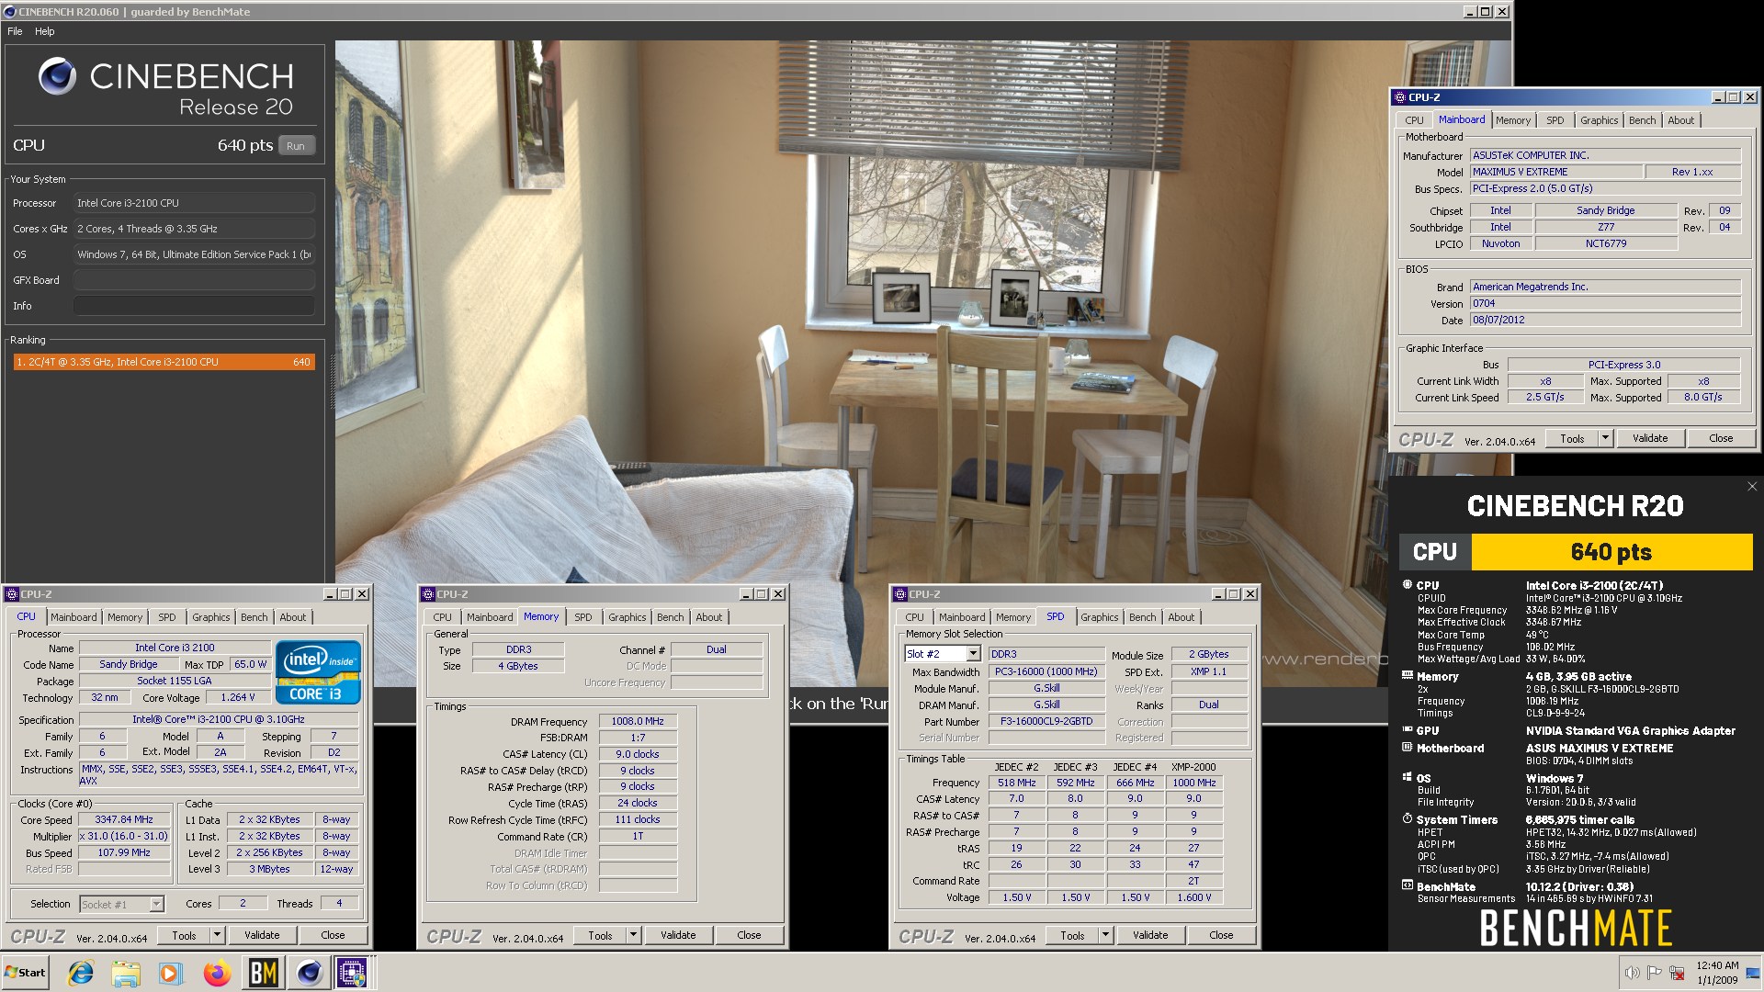The height and width of the screenshot is (992, 1764).
Task: Switch to the CPU tab in Mainboard CPU-Z window
Action: pos(1414,120)
